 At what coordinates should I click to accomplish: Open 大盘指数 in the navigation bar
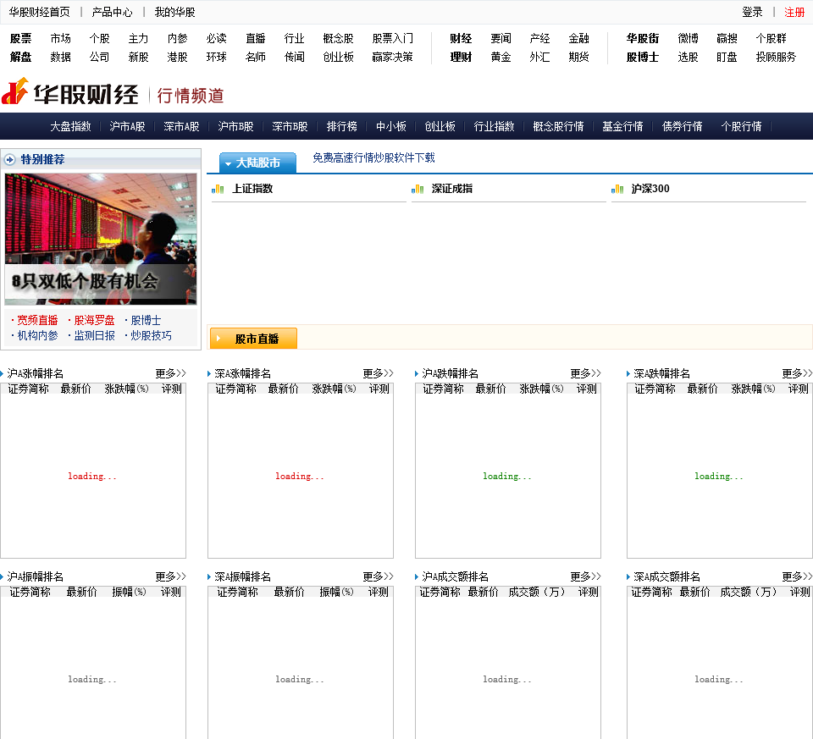[70, 126]
